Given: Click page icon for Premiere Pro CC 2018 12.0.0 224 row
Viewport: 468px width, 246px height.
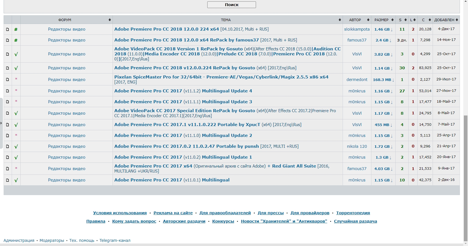Looking at the screenshot, I should click(x=8, y=29).
